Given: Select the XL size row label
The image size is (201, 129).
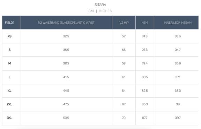Looking at the screenshot, I should tap(10, 91).
